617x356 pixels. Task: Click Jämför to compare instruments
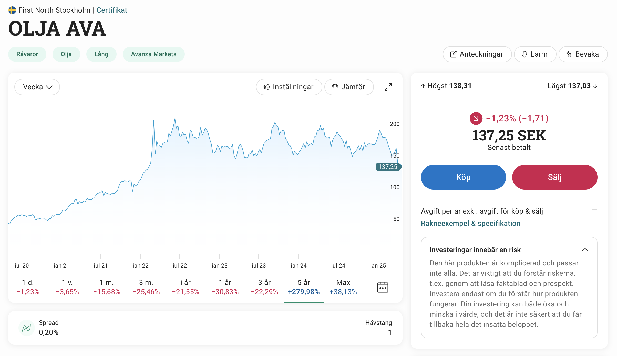click(349, 87)
